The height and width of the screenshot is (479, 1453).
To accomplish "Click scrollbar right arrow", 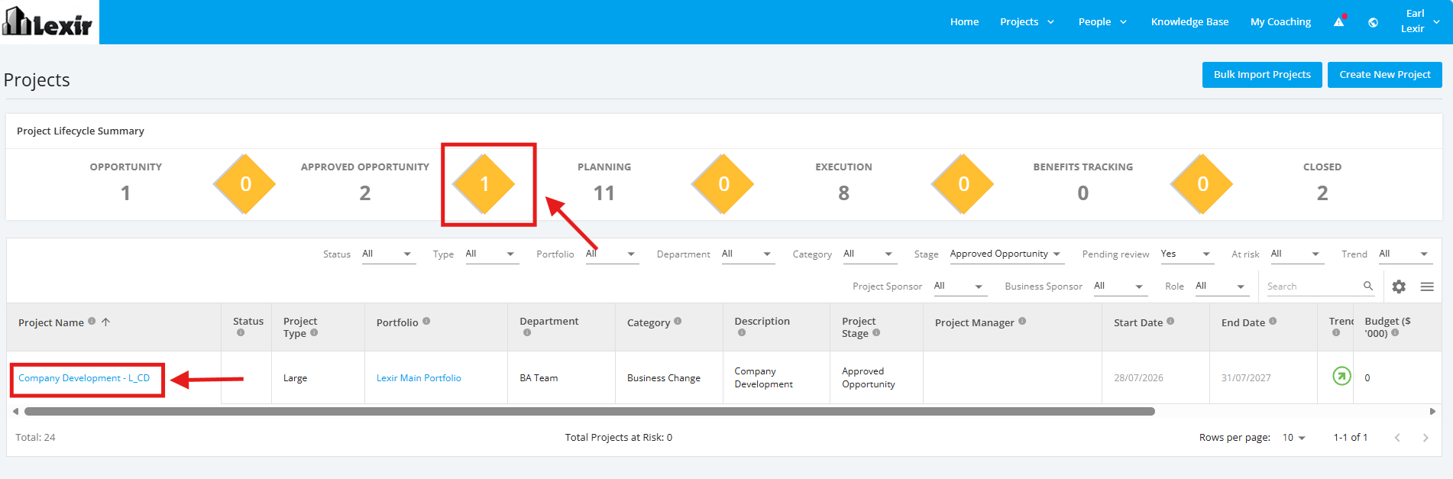I will tap(1432, 411).
